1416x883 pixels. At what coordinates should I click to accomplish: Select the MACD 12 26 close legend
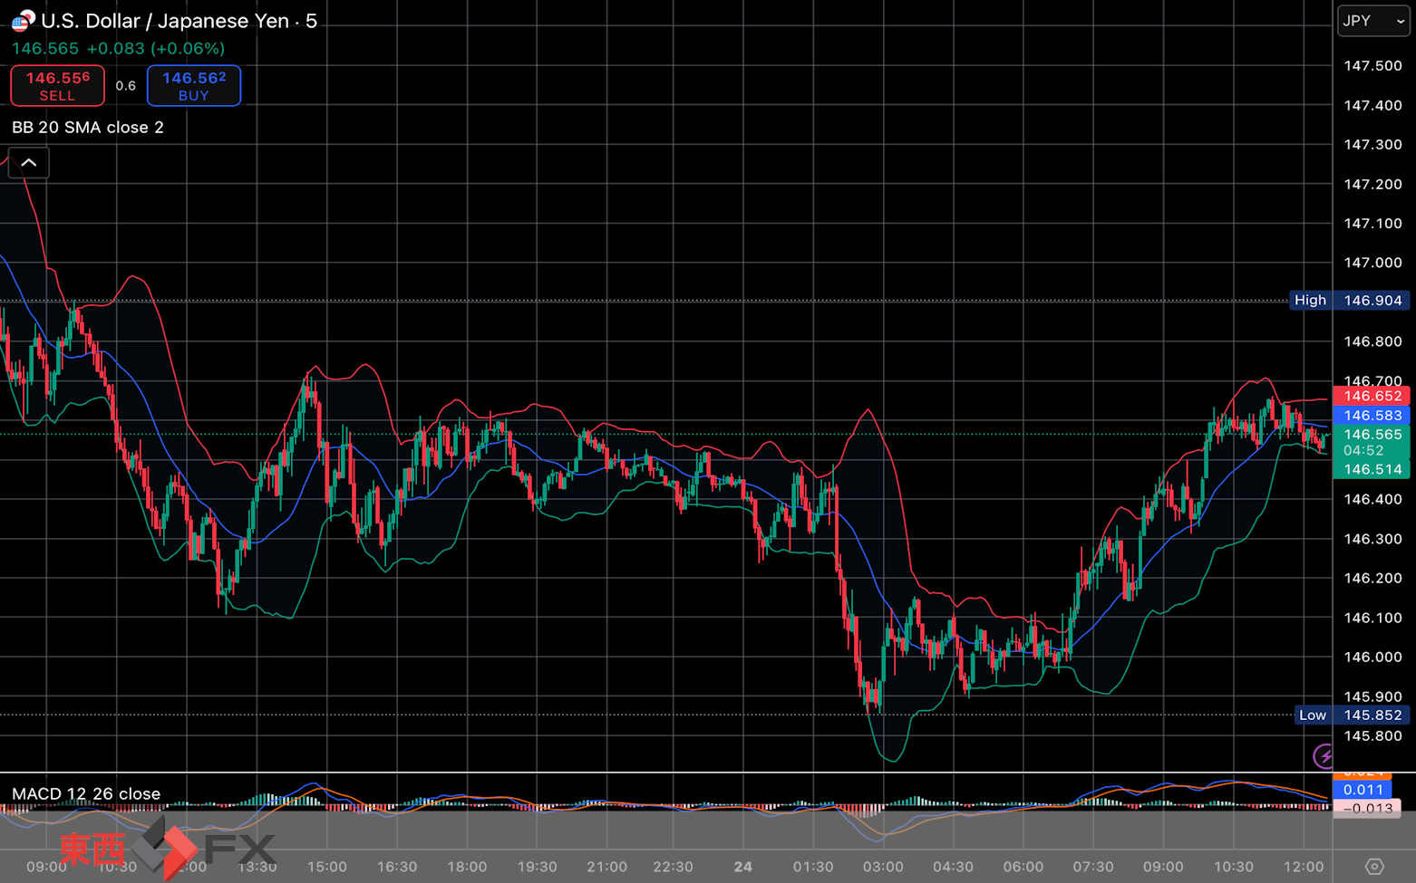[86, 793]
